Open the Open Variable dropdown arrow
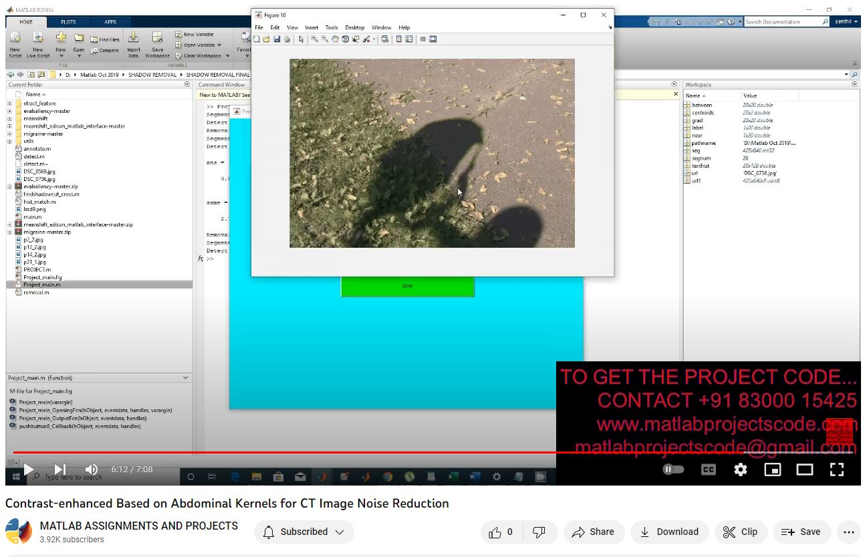 coord(220,45)
